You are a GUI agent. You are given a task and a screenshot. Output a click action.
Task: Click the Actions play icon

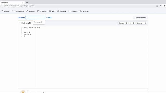27,11
